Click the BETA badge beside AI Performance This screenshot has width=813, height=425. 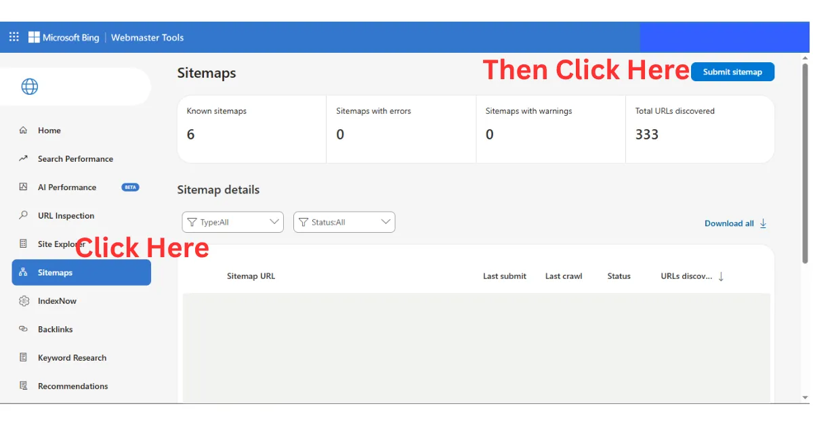130,187
